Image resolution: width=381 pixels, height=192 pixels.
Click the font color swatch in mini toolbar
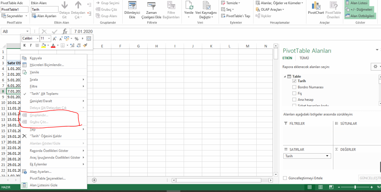tap(53, 45)
